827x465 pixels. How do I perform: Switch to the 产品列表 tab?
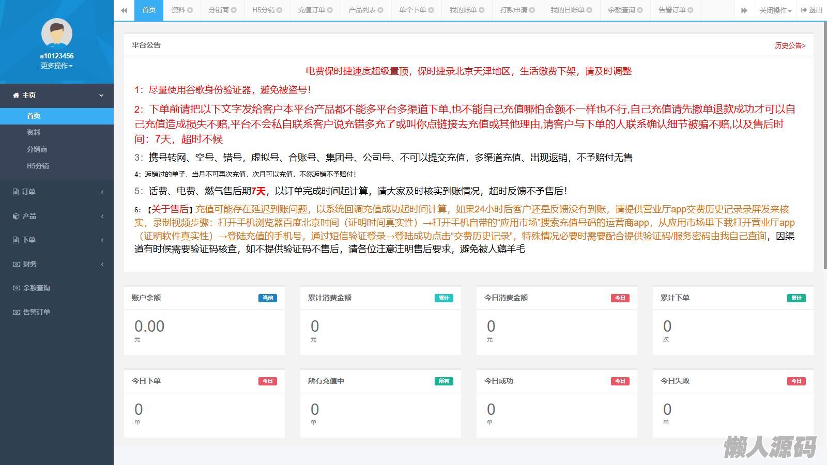[x=362, y=10]
